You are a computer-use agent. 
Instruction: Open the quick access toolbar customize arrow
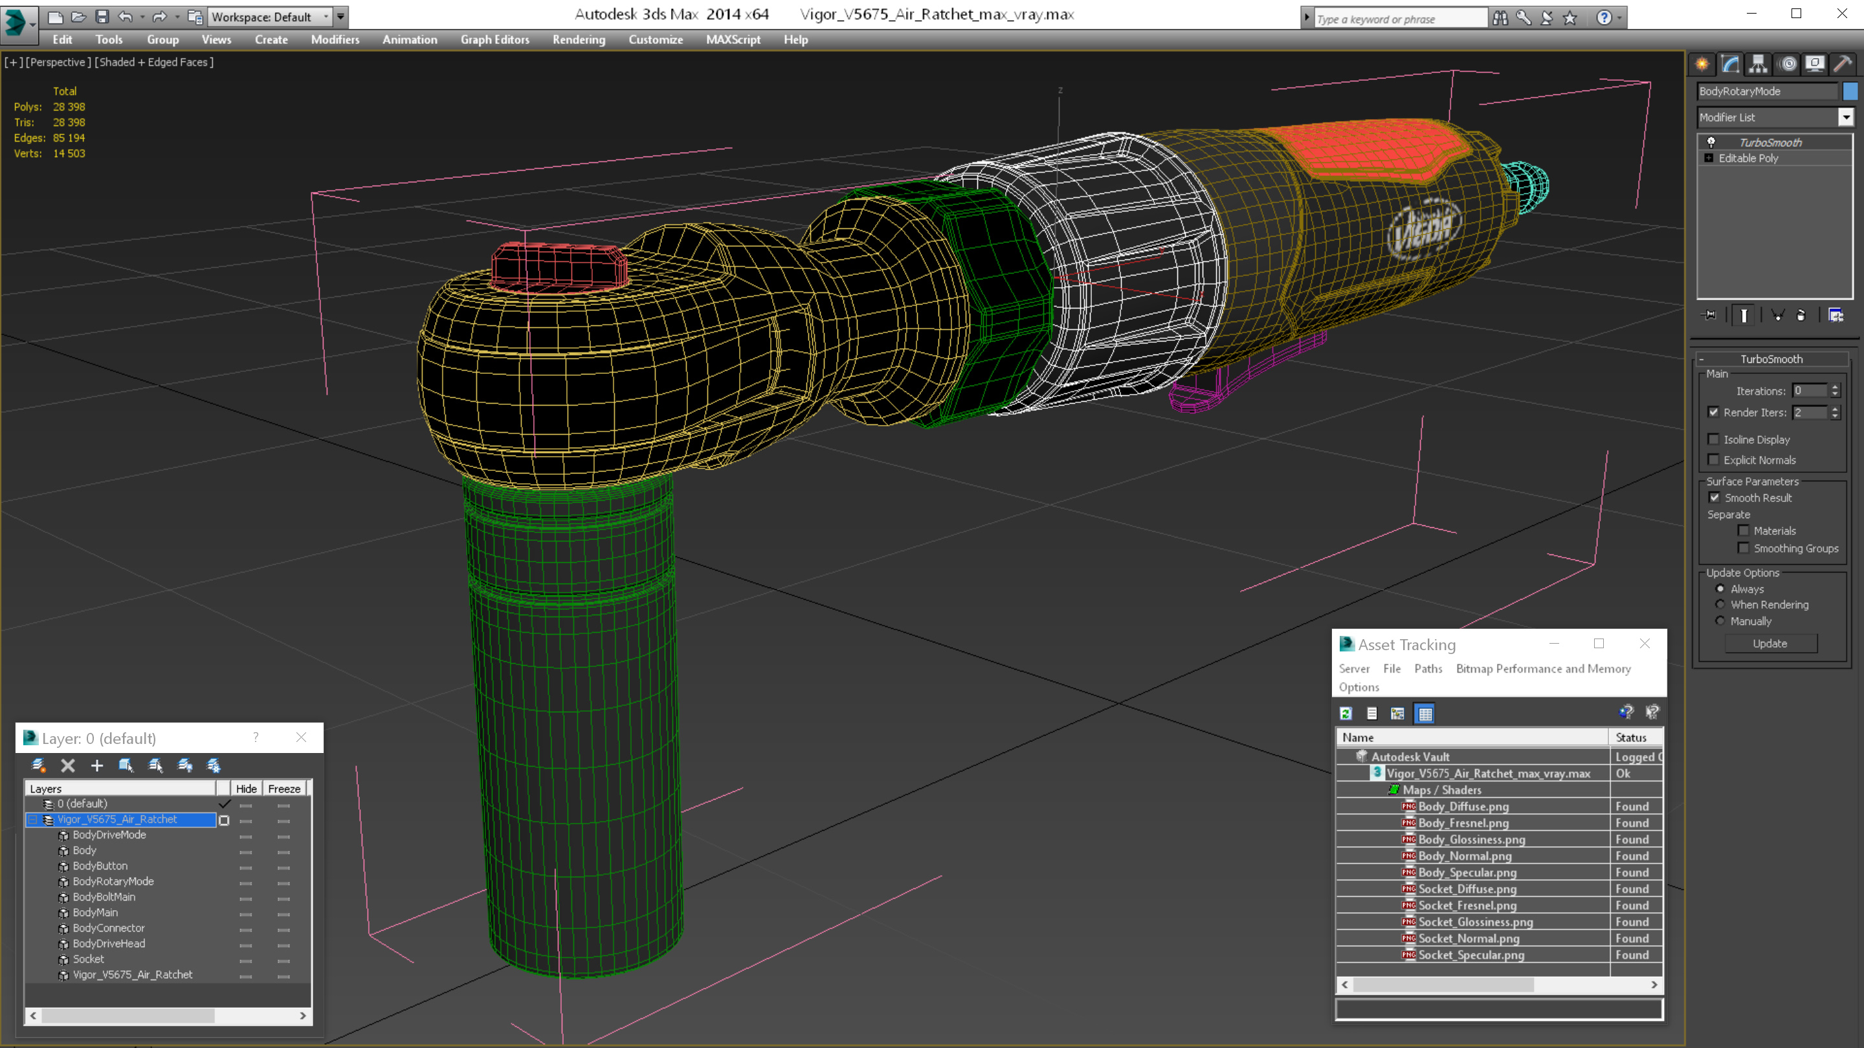click(341, 17)
